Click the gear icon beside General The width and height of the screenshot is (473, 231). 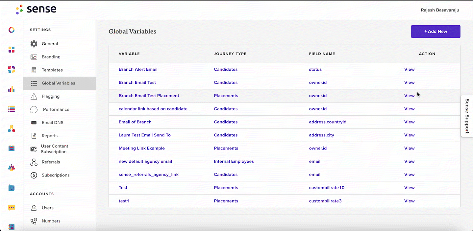34,44
